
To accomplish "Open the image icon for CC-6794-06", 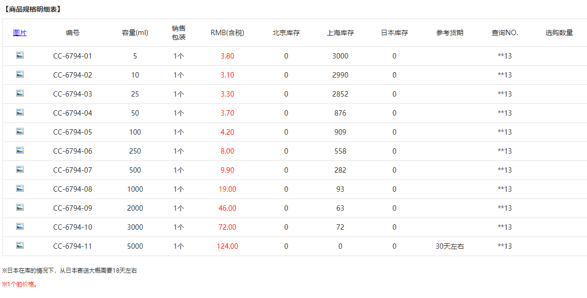I will point(20,151).
